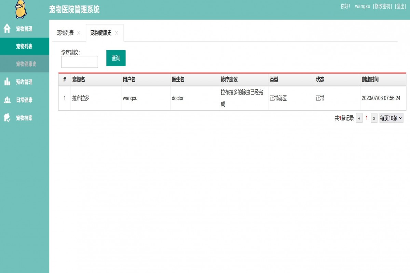The image size is (410, 273).
Task: Close the 宠物健康史 tab
Action: tap(117, 33)
